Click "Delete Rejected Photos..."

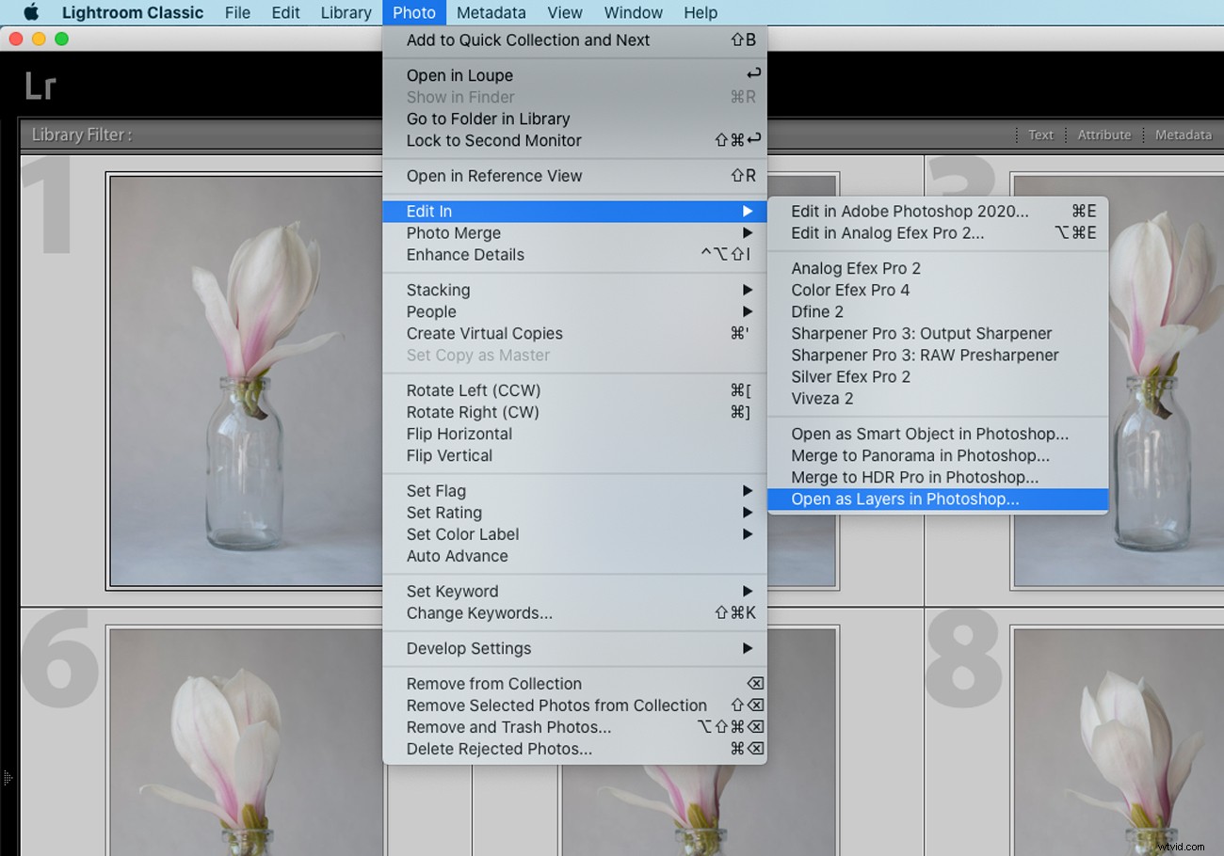pos(498,749)
